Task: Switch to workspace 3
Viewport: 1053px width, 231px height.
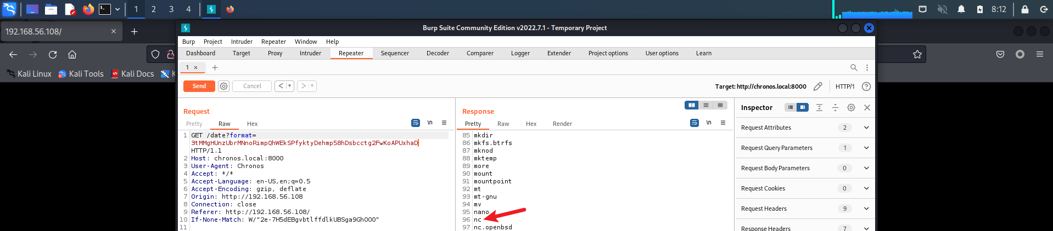Action: pos(171,9)
